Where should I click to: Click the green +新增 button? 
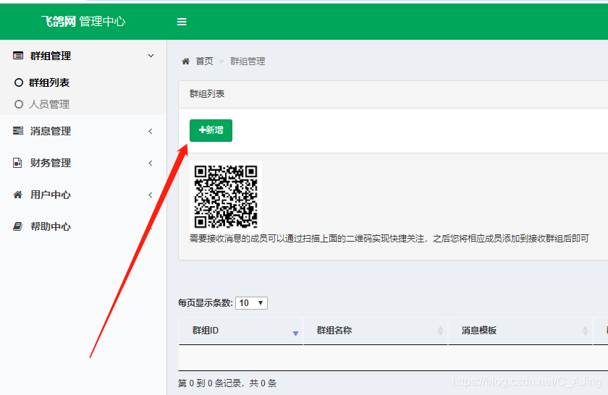point(211,131)
